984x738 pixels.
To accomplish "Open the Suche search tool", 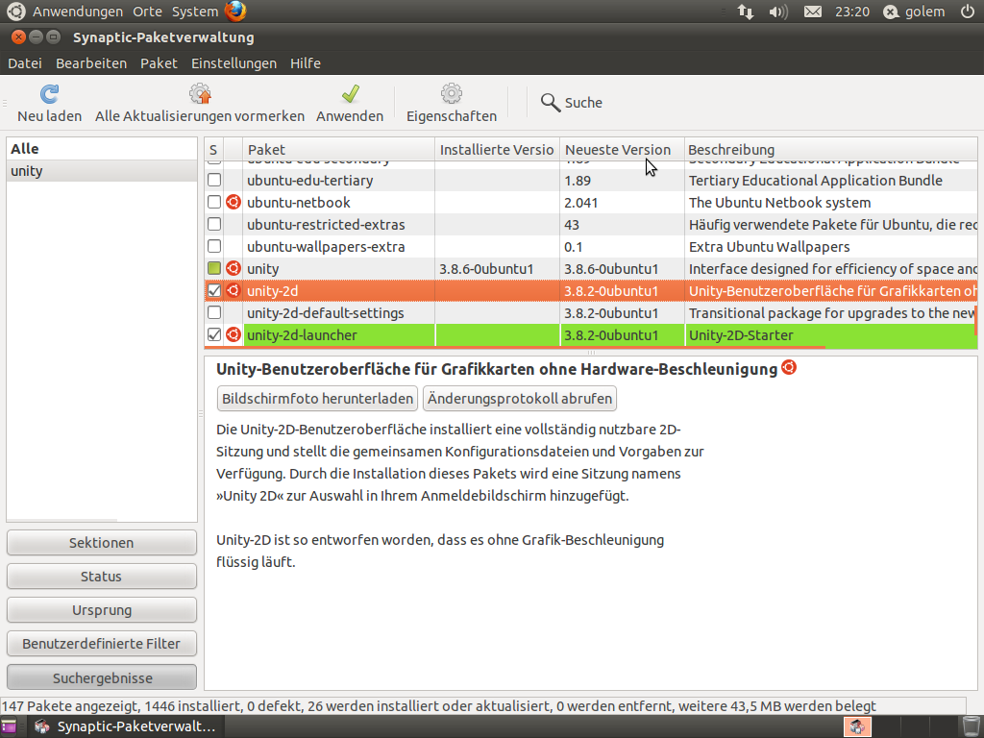I will point(571,103).
